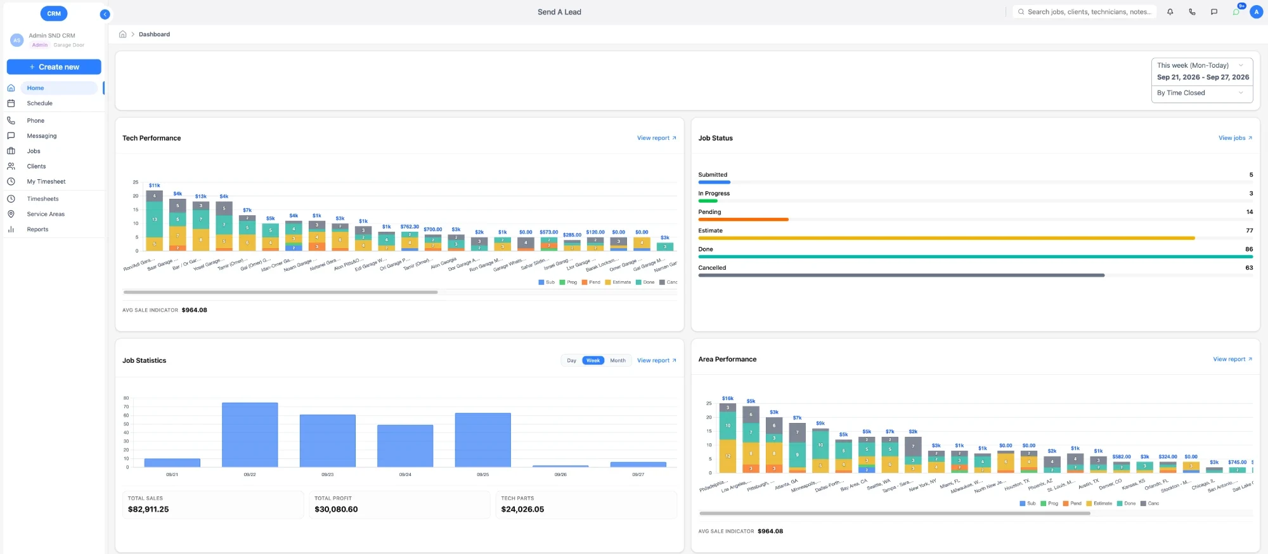Screen dimensions: 1268x554
Task: Toggle Estimate legend in Tech Performance chart
Action: pyautogui.click(x=618, y=282)
